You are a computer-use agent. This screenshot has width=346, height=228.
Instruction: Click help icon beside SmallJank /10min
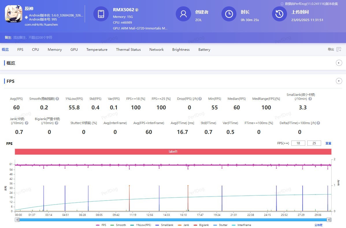(x=310, y=99)
